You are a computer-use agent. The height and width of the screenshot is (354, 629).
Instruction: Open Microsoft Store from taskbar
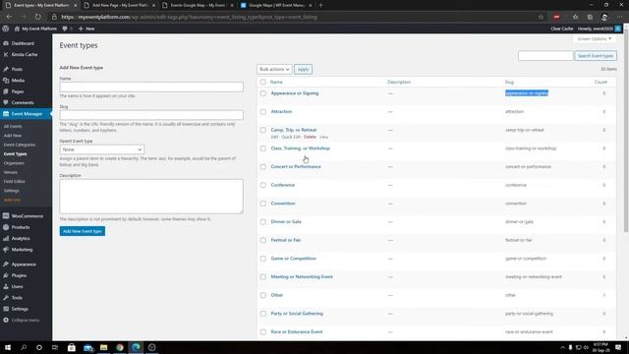tap(72, 347)
